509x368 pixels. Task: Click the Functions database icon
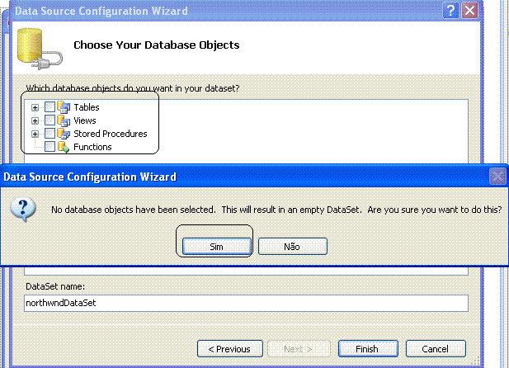(64, 147)
